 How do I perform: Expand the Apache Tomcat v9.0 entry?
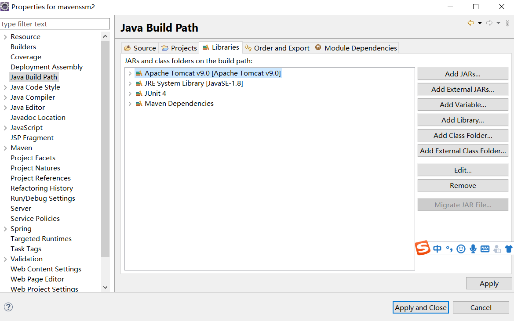pos(130,73)
